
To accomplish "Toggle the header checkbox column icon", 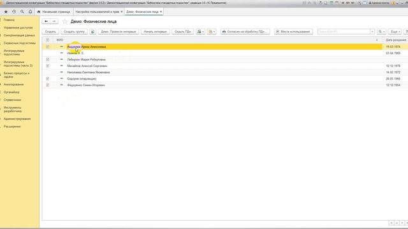I will [47, 40].
